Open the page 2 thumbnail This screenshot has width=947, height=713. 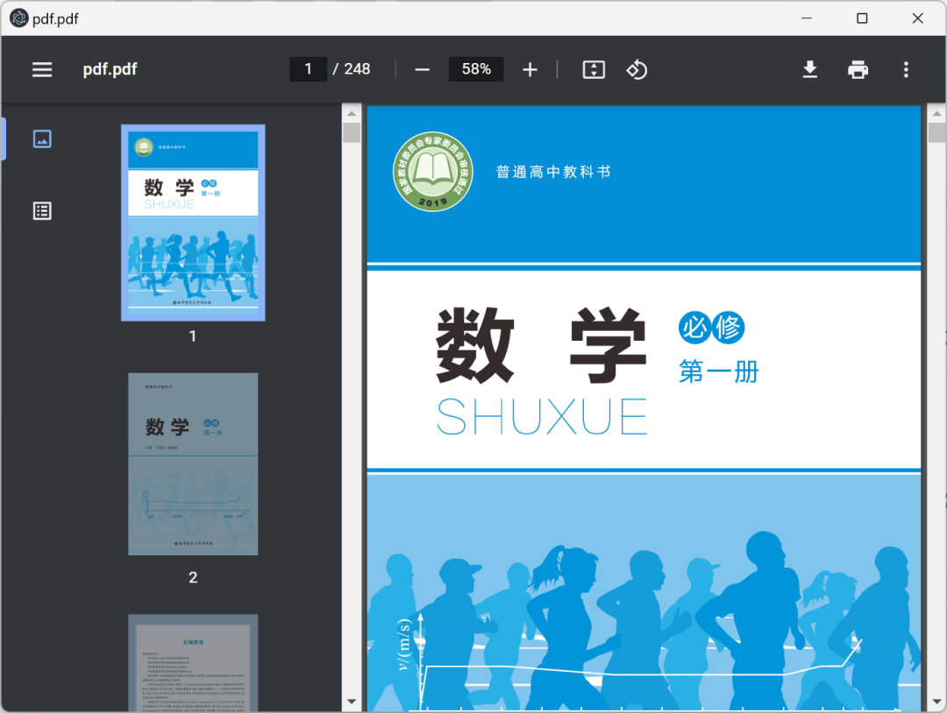(x=193, y=463)
